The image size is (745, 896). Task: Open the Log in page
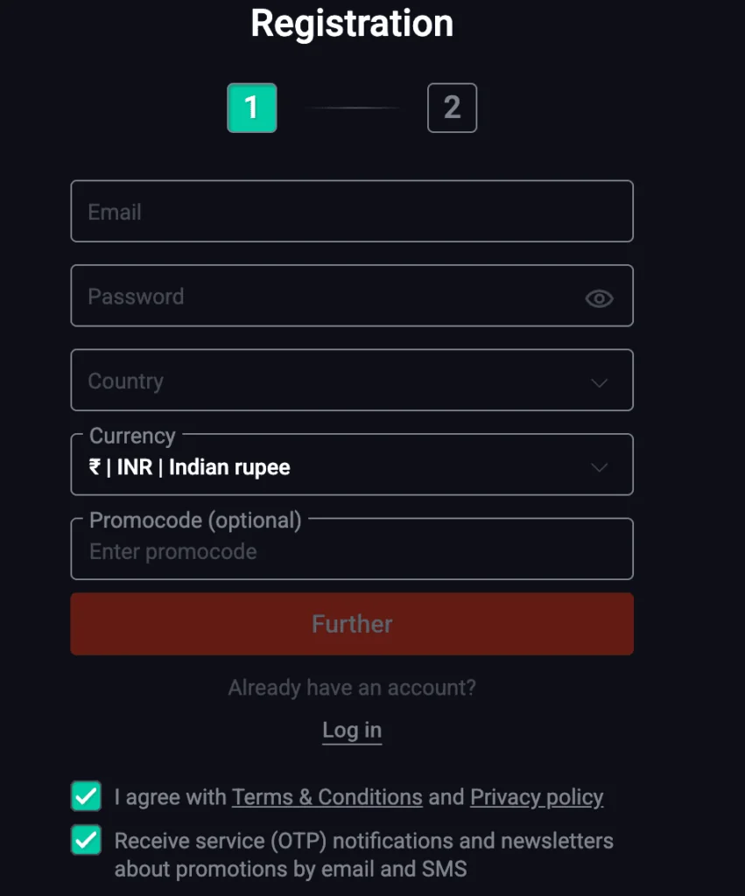coord(351,730)
